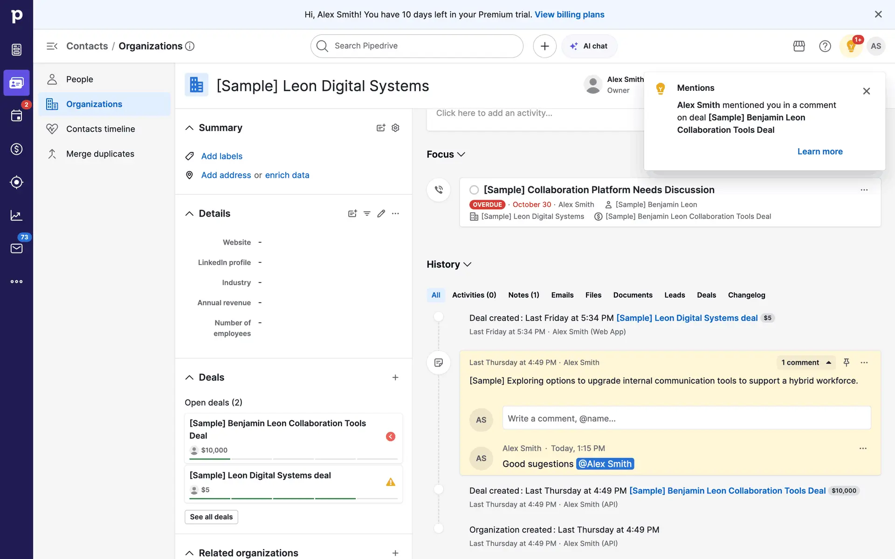The width and height of the screenshot is (895, 559).
Task: Switch to the Changelog tab
Action: point(746,295)
